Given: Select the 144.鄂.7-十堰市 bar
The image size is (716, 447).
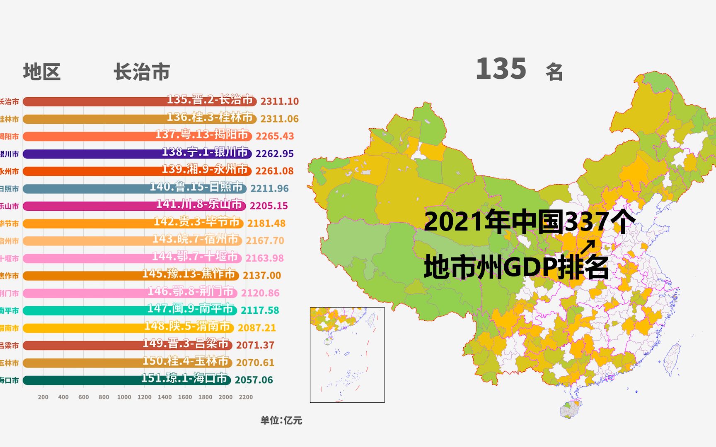Looking at the screenshot, I should [x=132, y=258].
